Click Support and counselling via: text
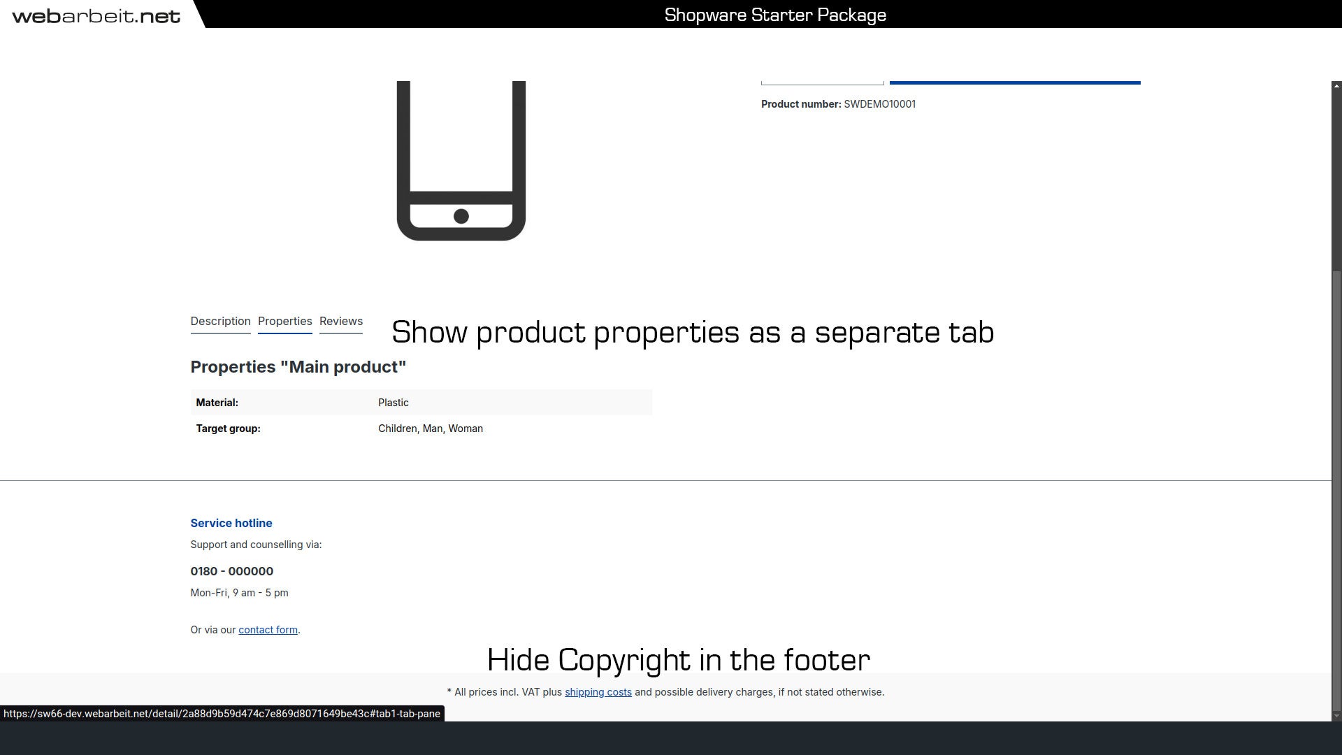This screenshot has height=755, width=1342. [256, 545]
